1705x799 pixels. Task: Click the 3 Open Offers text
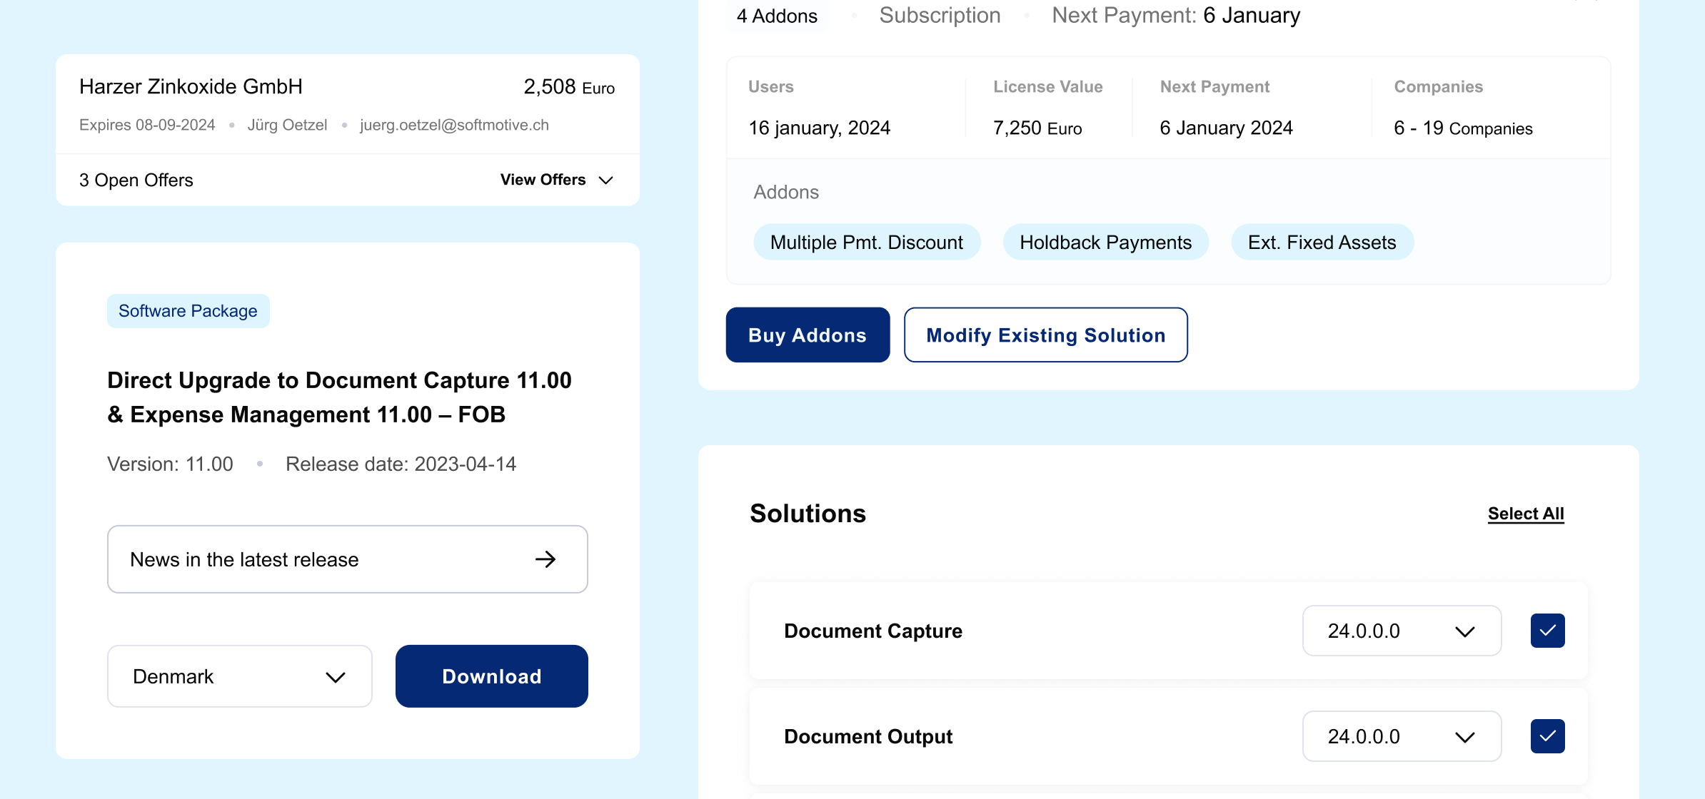(x=136, y=180)
